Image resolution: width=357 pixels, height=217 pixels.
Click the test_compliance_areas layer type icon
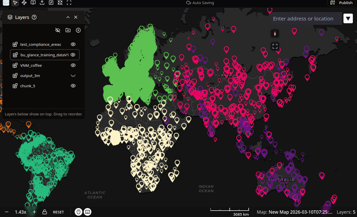(15, 44)
